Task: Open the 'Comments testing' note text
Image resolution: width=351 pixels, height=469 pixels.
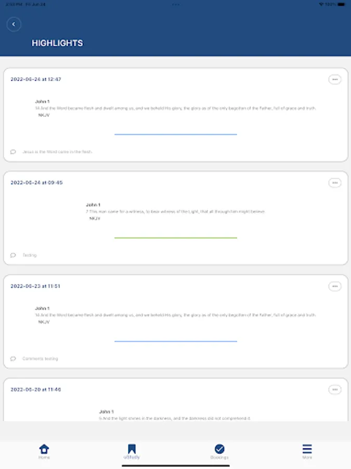Action: 40,359
